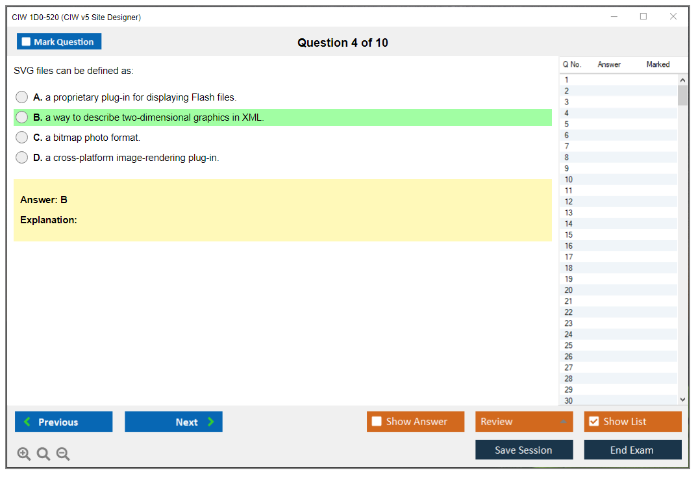Viewport: 698px width, 477px height.
Task: Open the Review dropdown menu
Action: (523, 422)
